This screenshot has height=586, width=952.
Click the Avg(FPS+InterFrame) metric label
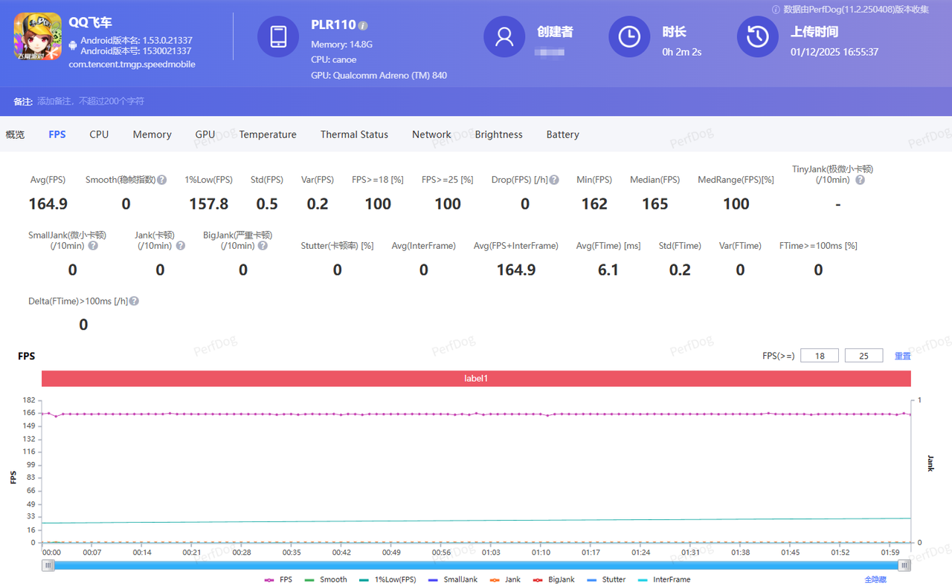tap(516, 246)
